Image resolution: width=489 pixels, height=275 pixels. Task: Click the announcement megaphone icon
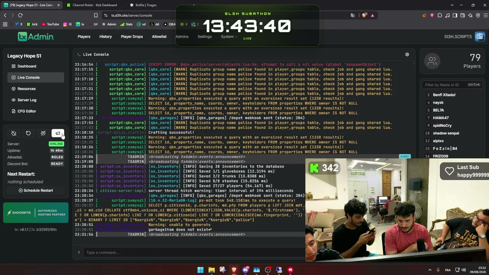point(58,133)
